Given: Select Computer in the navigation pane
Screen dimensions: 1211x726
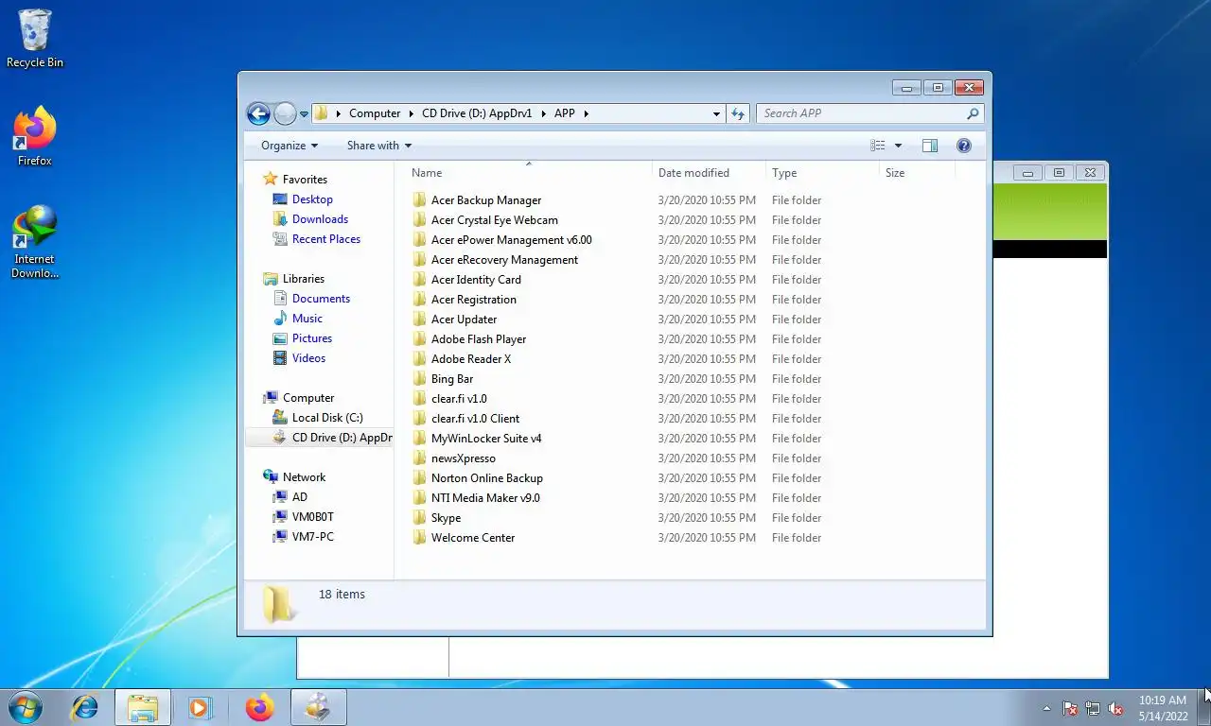Looking at the screenshot, I should coord(308,398).
